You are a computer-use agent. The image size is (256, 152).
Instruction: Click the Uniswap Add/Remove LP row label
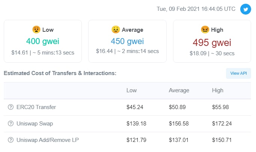(48, 140)
